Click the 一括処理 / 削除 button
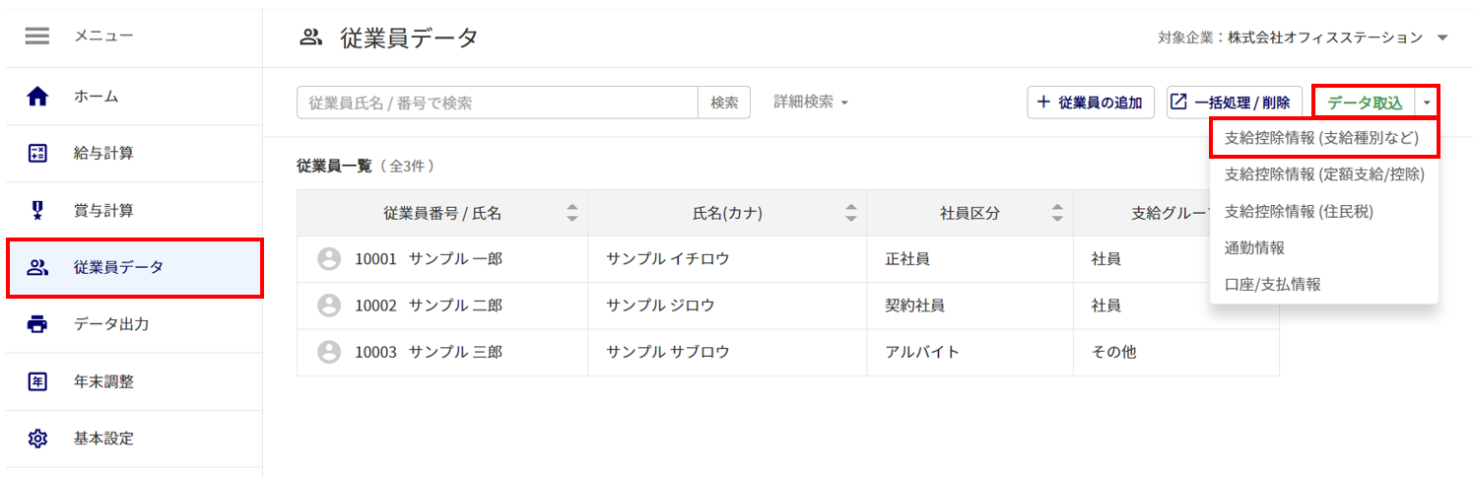This screenshot has width=1473, height=478. (1235, 102)
